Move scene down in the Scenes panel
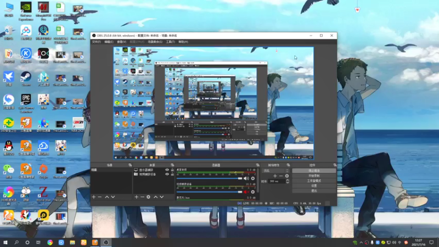439x247 pixels. [113, 197]
